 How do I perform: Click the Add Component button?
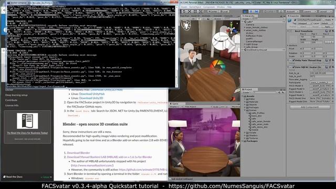coord(310,107)
